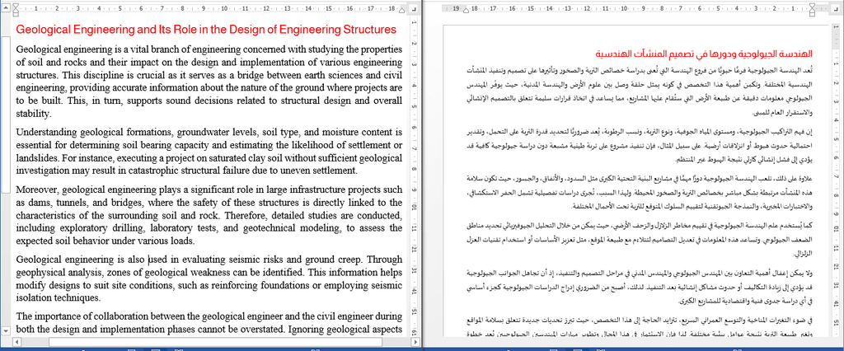Select the square indent box on the Arabic ruler

click(x=812, y=15)
